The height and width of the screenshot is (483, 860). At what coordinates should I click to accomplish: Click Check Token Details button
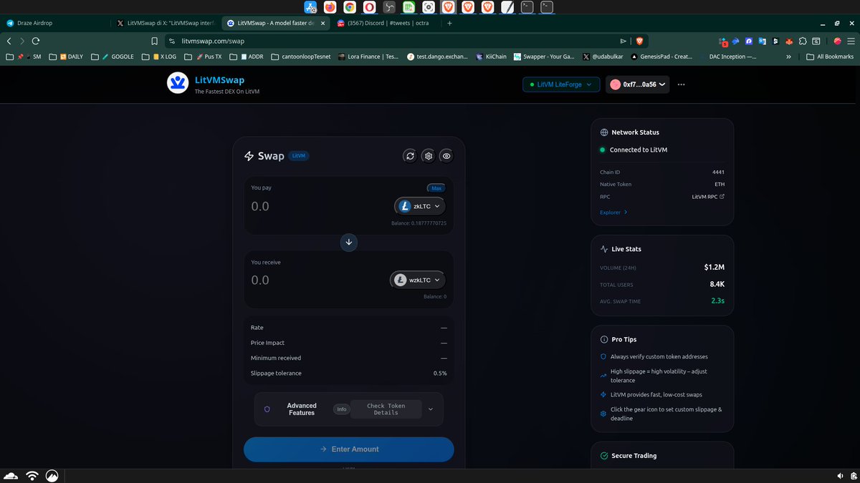(386, 409)
